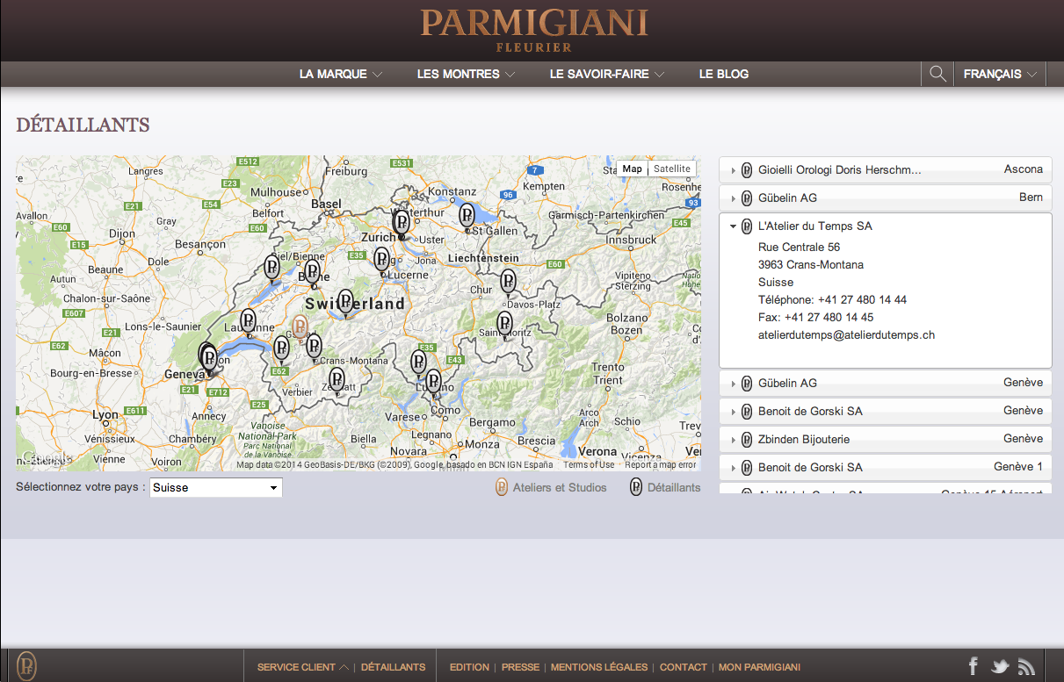The height and width of the screenshot is (682, 1064).
Task: Click the Ascona city label in list
Action: click(1024, 169)
